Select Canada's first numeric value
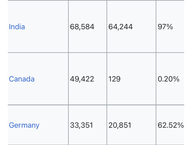192x145 pixels. point(82,79)
